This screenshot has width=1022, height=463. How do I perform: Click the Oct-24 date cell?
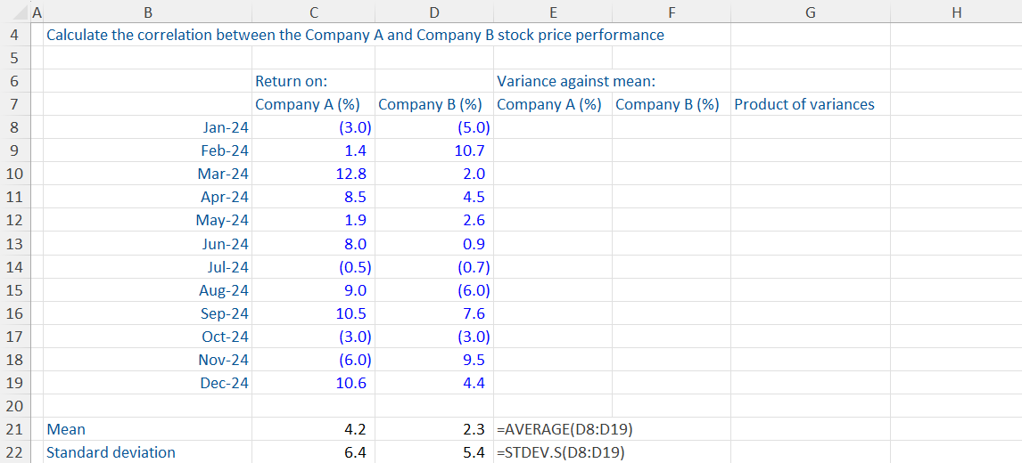[147, 337]
